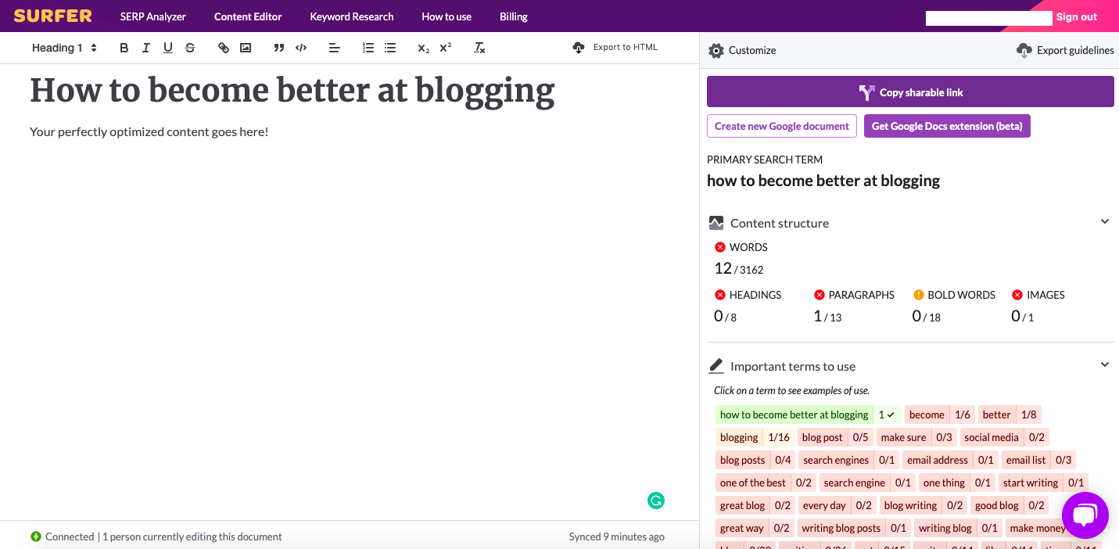Insert an image via the image icon
This screenshot has width=1119, height=549.
tap(246, 48)
